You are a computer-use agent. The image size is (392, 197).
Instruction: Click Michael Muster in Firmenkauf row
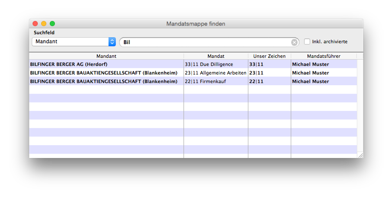point(311,81)
